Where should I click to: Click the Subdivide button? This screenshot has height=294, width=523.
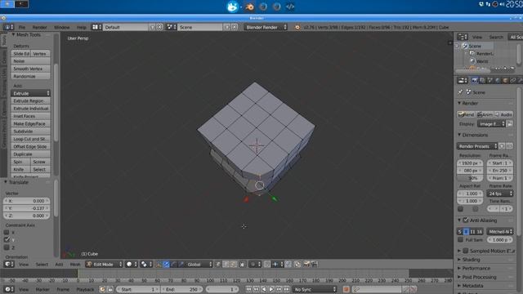[31, 131]
